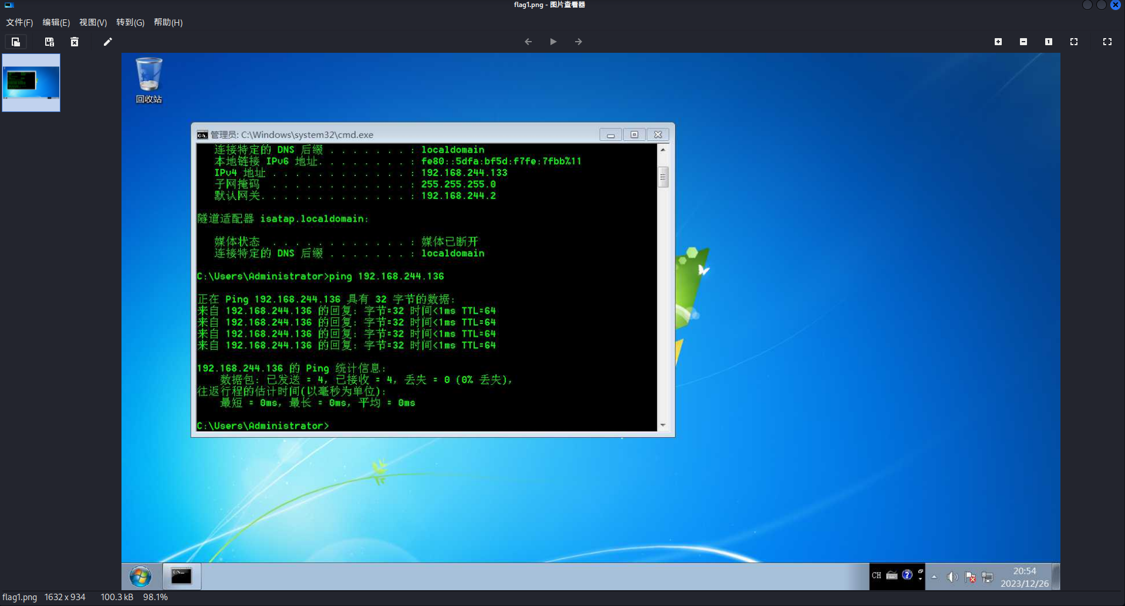Click the fit-to-window icon beside the 1:1 icon
Viewport: 1125px width, 606px height.
[1074, 42]
